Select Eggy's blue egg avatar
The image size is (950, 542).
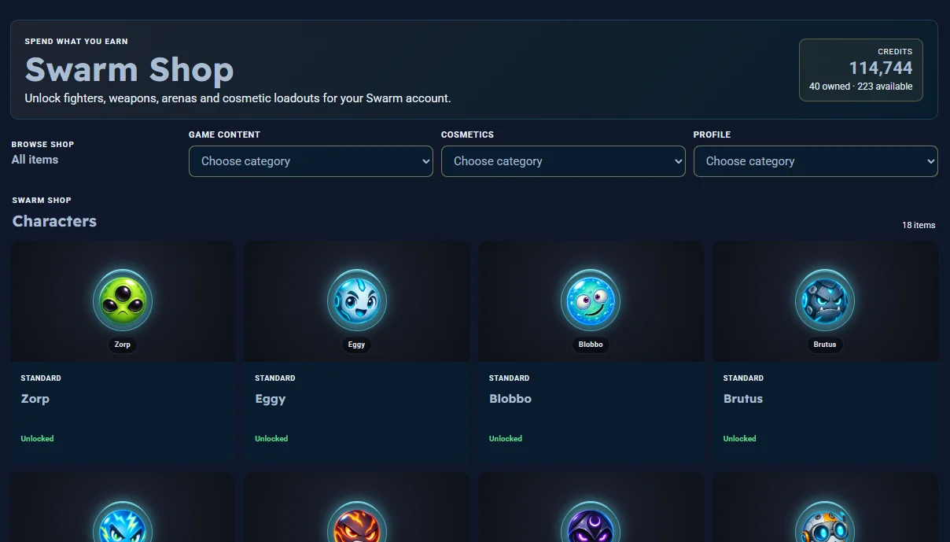point(357,300)
